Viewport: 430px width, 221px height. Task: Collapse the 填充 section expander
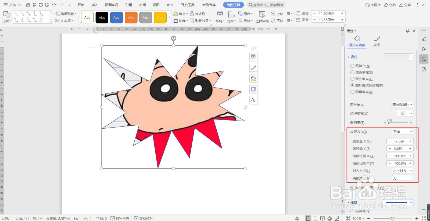(x=349, y=57)
